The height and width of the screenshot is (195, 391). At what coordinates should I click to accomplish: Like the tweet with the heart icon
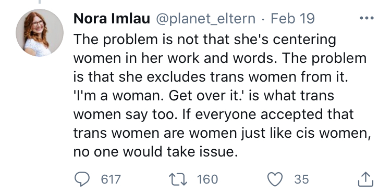click(x=275, y=179)
